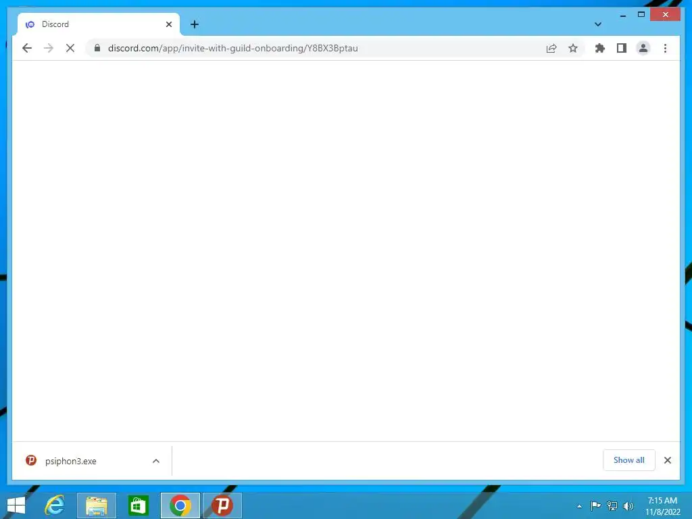
Task: Stop loading the Discord page
Action: pos(70,48)
